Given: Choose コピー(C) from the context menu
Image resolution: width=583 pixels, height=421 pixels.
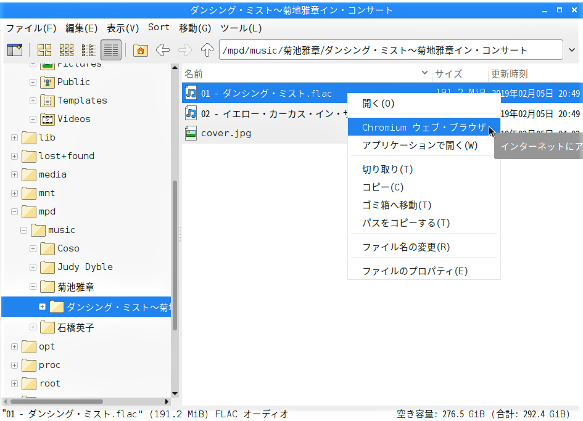Looking at the screenshot, I should coord(382,187).
